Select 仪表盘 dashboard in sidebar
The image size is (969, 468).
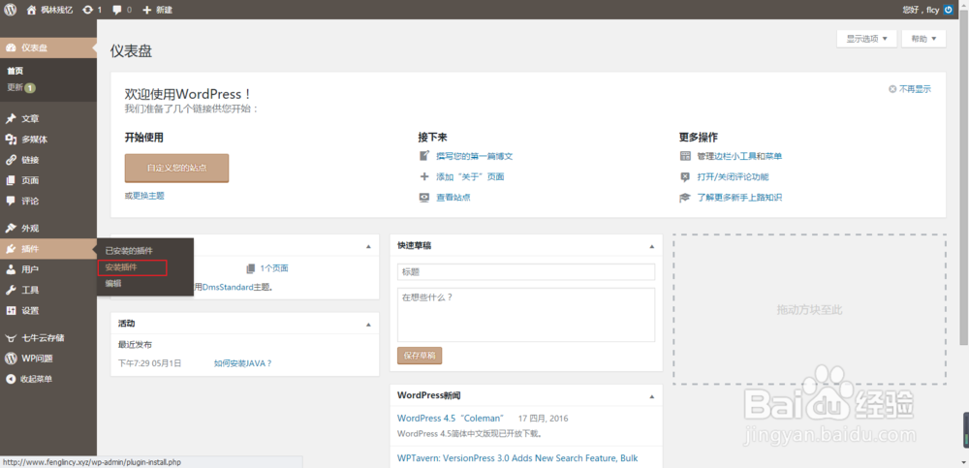pyautogui.click(x=48, y=47)
